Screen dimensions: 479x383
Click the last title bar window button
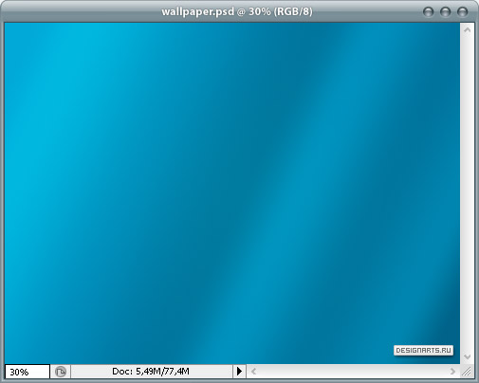tap(462, 12)
